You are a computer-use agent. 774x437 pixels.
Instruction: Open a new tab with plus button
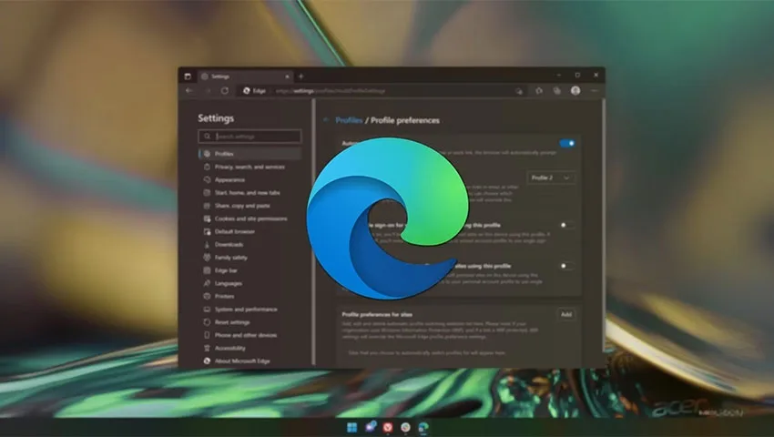[300, 76]
